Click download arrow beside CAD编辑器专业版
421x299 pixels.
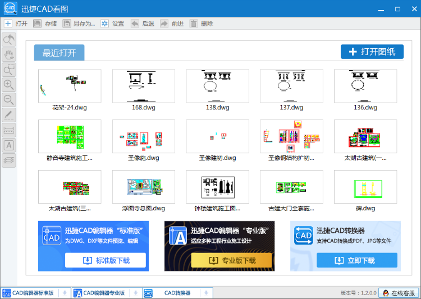coord(136,293)
